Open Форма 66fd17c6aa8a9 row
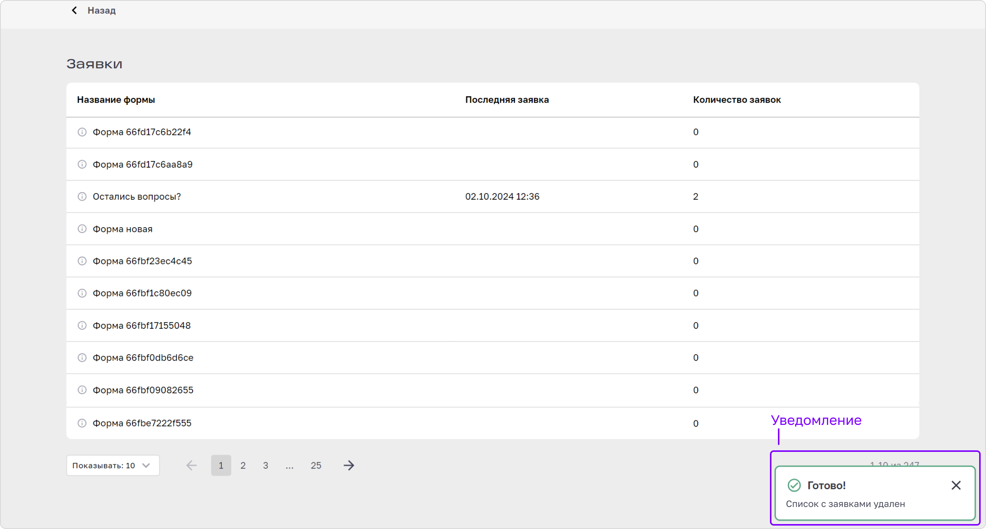 pyautogui.click(x=493, y=165)
